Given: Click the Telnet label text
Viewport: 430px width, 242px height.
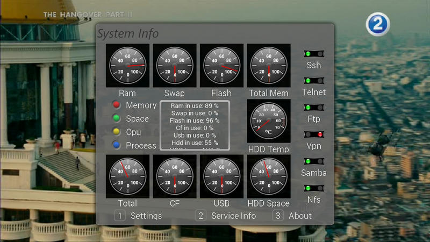Looking at the screenshot, I should [x=314, y=92].
